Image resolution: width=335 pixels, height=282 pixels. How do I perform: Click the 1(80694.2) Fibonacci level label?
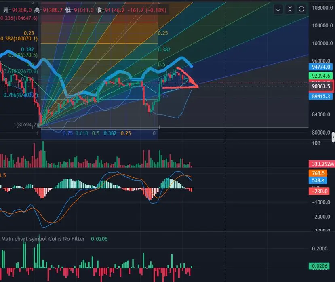(26, 124)
